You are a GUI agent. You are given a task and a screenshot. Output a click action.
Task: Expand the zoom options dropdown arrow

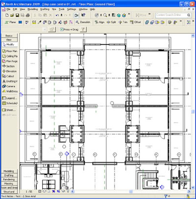click(109, 15)
